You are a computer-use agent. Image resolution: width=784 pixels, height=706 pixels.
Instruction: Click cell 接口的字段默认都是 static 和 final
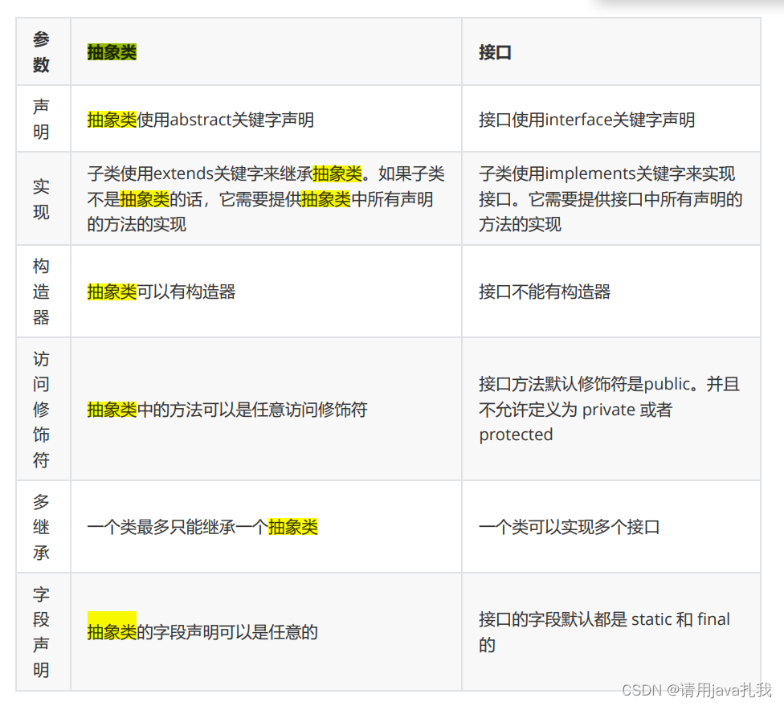tap(611, 631)
